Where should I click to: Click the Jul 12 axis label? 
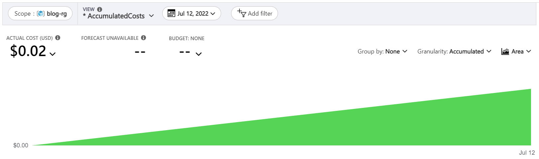pyautogui.click(x=527, y=153)
